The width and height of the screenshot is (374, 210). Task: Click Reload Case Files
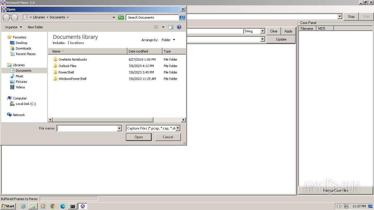[335, 190]
